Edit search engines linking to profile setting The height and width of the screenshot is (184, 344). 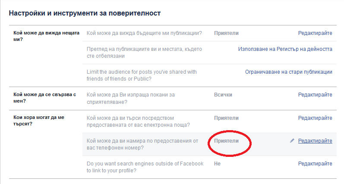pyautogui.click(x=315, y=164)
